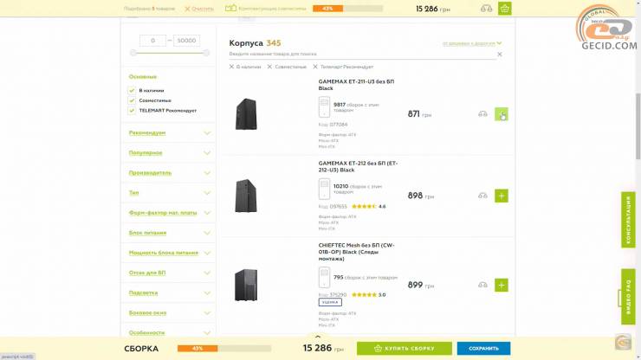Screen dimensions: 641x360
Task: Add CHIEFTEC Mesh case to build
Action: coord(502,285)
